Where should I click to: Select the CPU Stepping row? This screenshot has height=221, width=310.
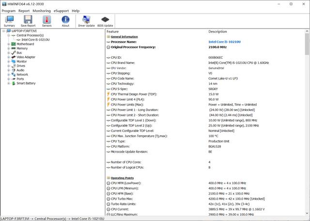click(x=205, y=73)
